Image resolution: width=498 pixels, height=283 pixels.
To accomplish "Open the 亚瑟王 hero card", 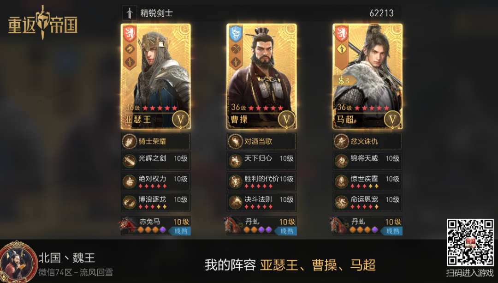I will pos(156,77).
